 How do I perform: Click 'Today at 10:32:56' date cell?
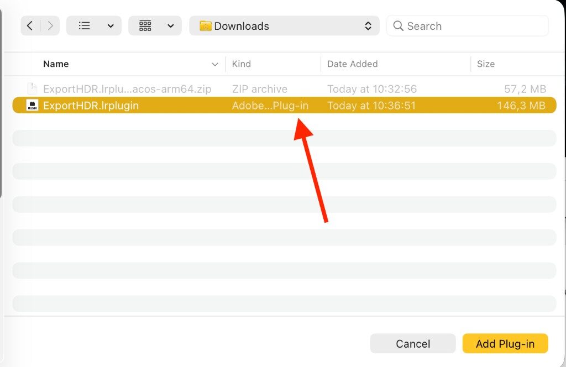click(x=372, y=89)
